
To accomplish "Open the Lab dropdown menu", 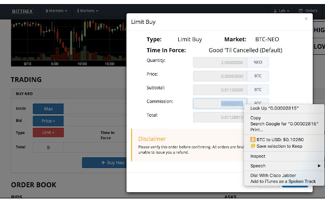I will click(281, 11).
